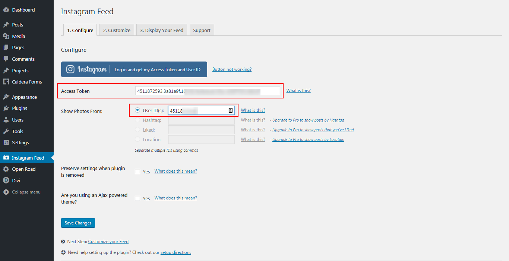Click the User ID(s) input field
Viewport: 509px width, 261px height.
[x=201, y=110]
